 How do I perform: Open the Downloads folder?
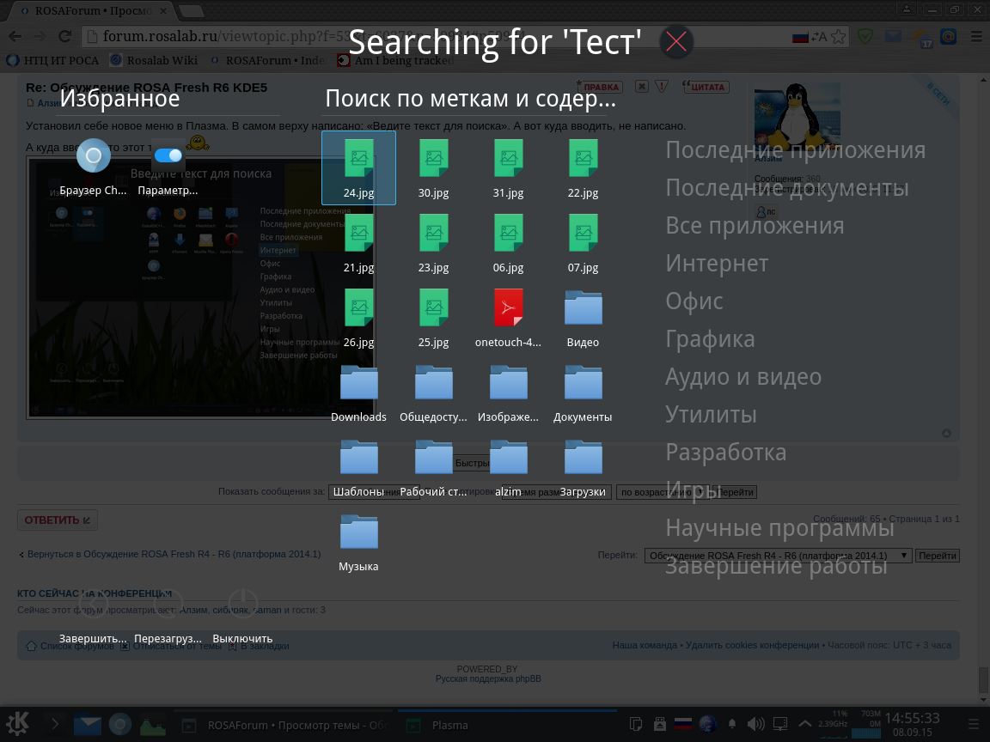tap(358, 392)
